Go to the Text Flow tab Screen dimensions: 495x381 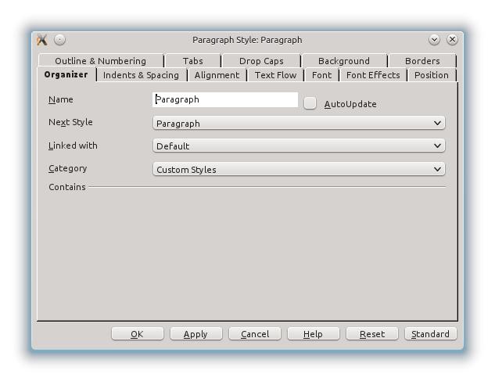click(275, 75)
